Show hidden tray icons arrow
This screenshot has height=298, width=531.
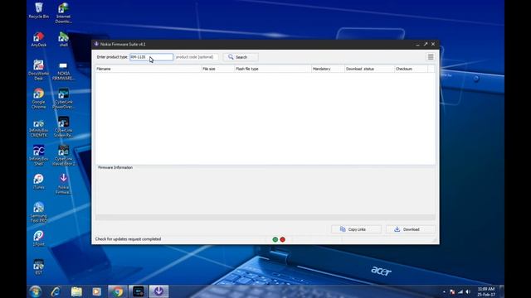444,292
